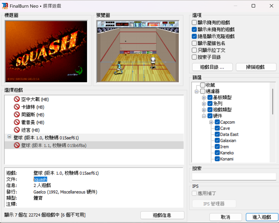Click the unavailable icon beside 卡維特 (HB)
279x223 pixels.
[x=17, y=107]
